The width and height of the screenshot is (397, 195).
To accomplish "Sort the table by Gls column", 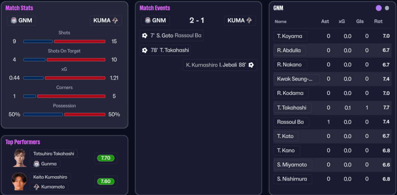I will [x=360, y=21].
